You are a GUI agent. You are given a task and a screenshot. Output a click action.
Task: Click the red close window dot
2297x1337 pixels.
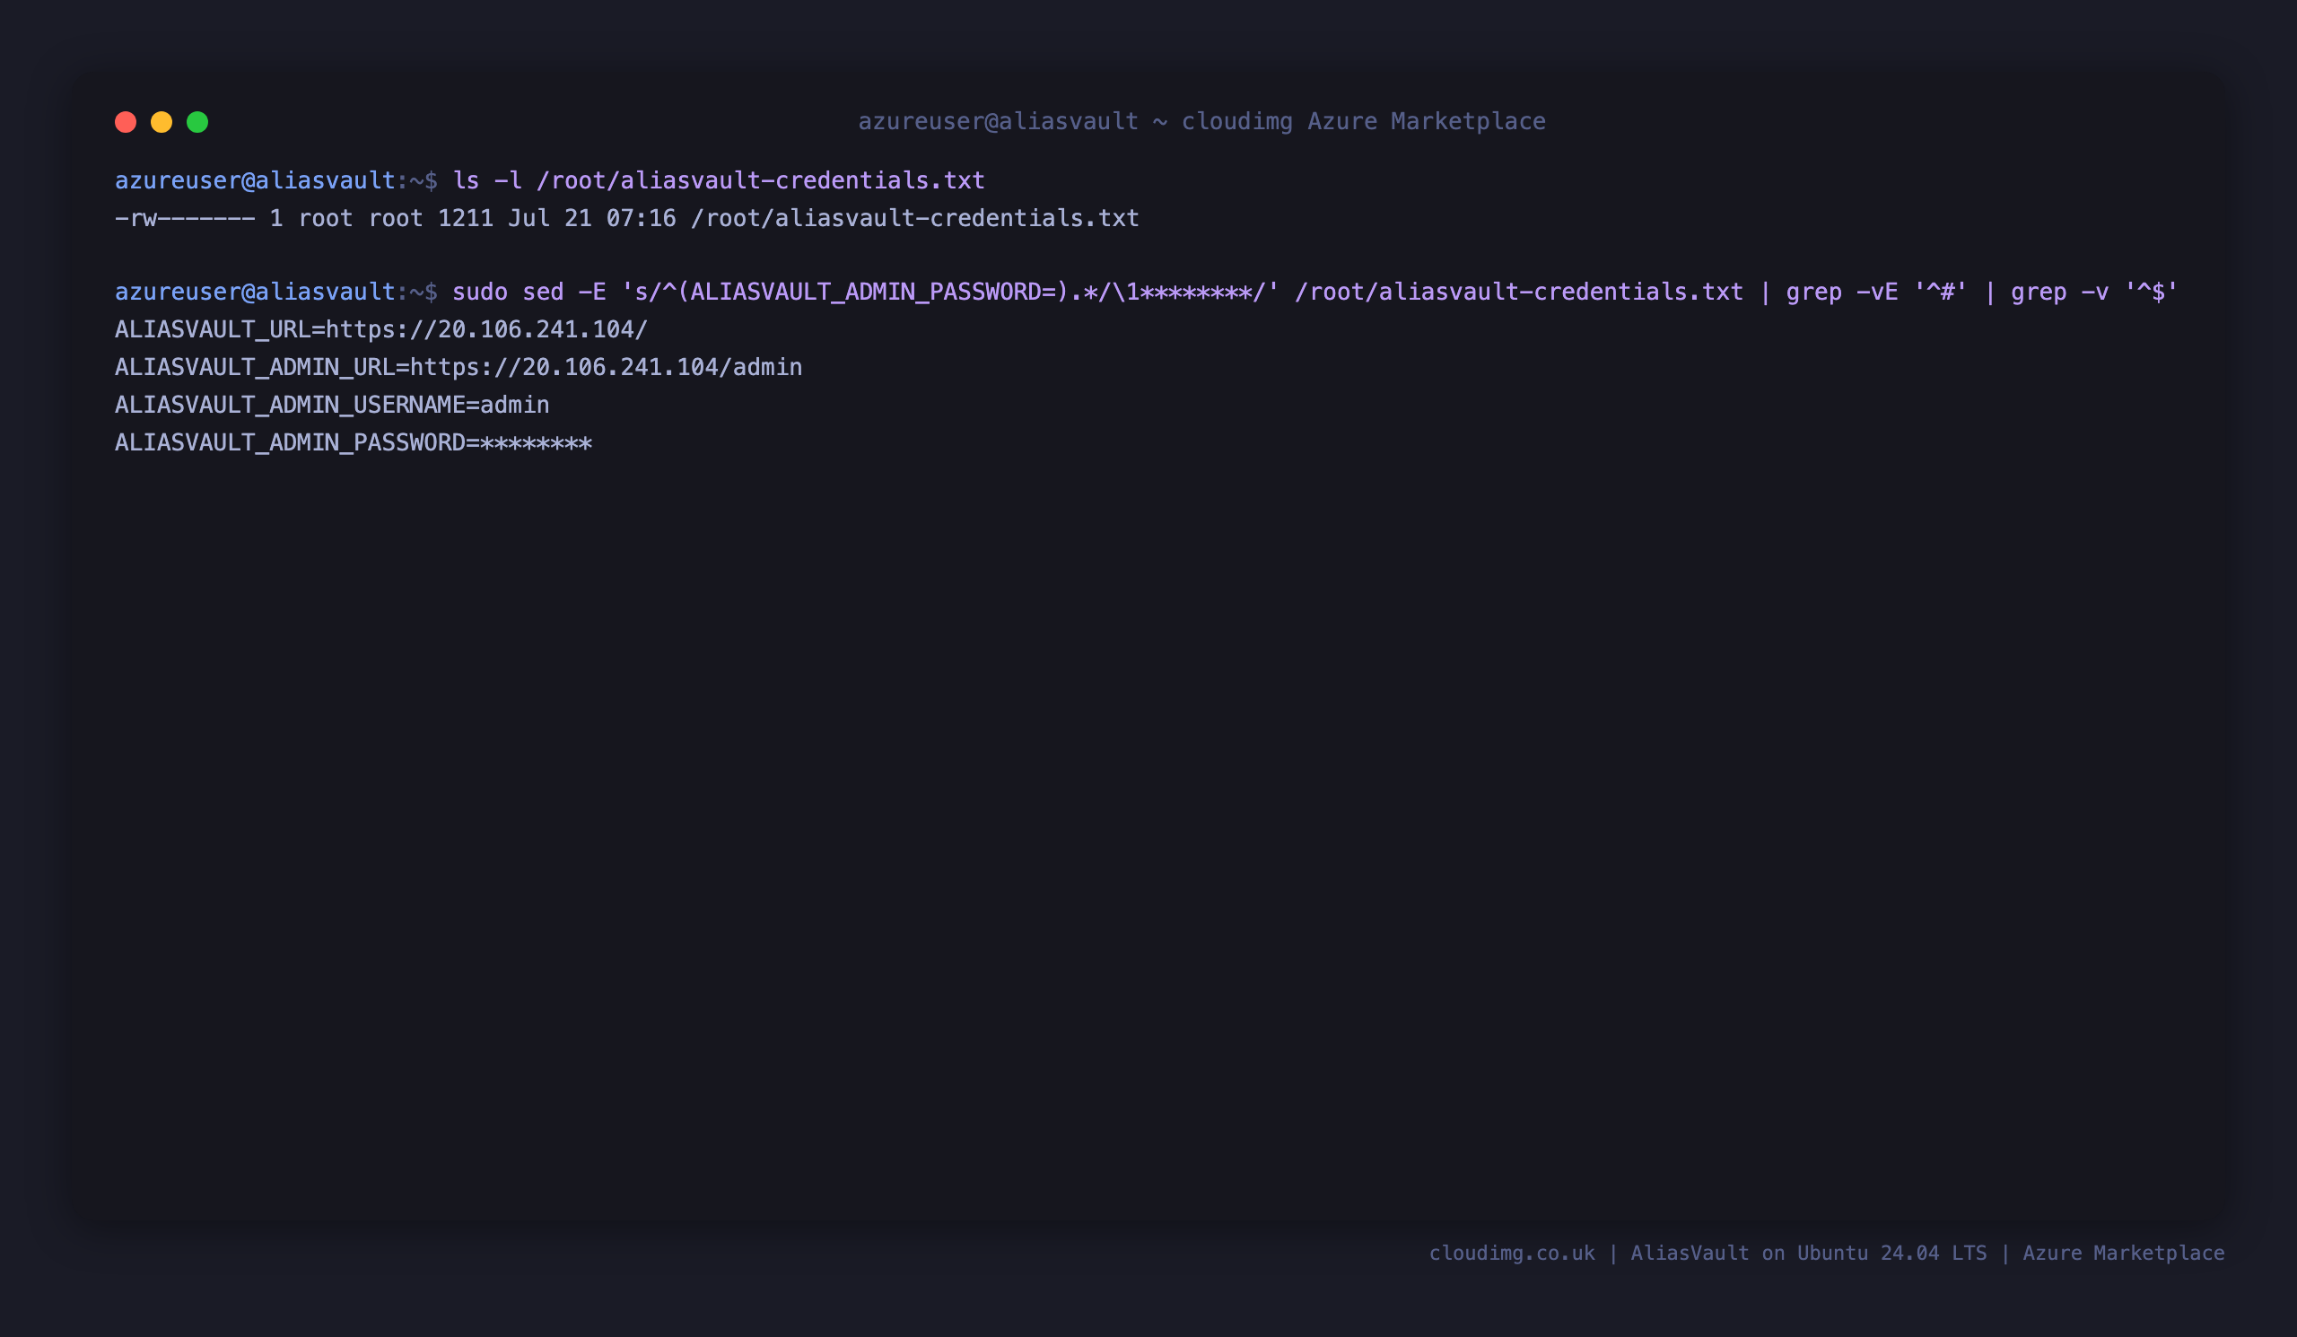click(x=126, y=122)
